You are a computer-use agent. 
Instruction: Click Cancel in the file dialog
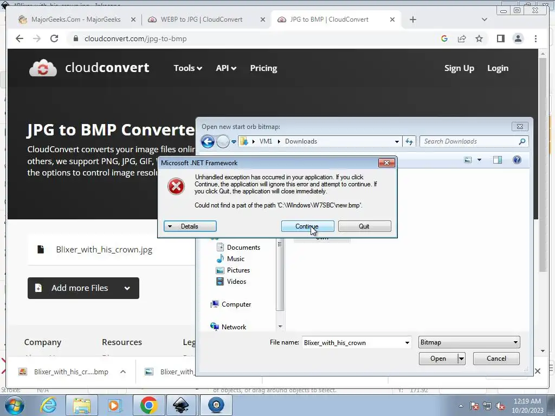tap(496, 359)
